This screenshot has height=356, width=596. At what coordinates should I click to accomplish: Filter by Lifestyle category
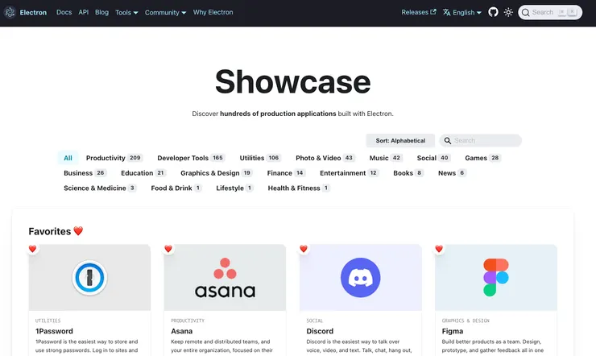point(234,188)
